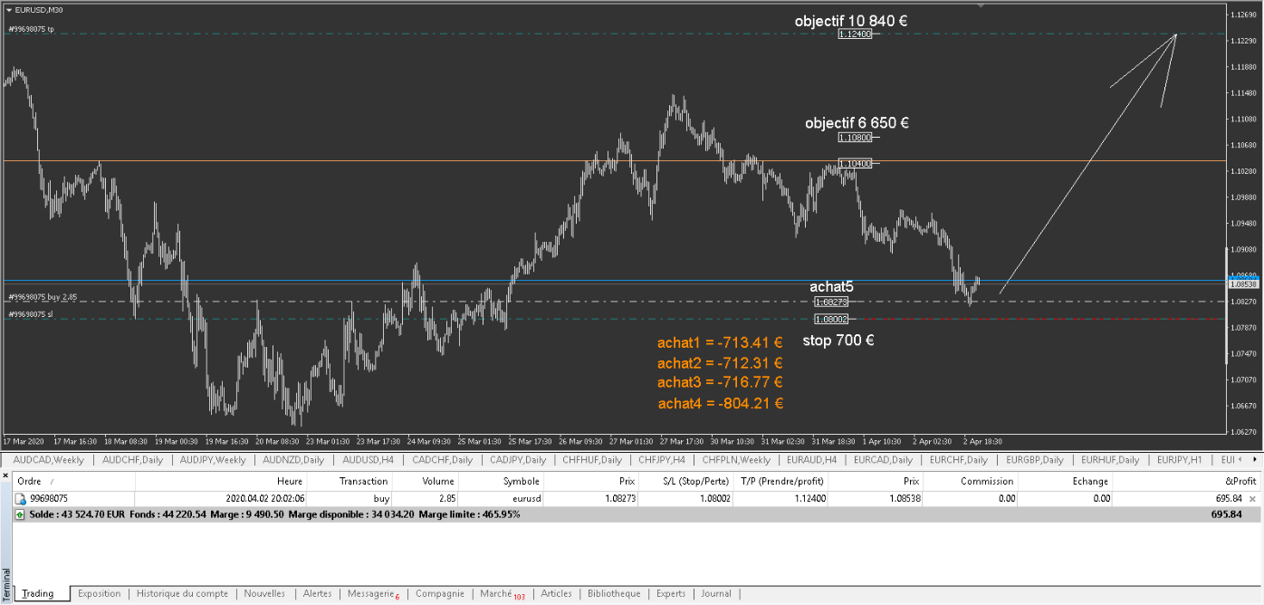Sort orders by Heure column header
This screenshot has height=605, width=1264.
pos(222,481)
